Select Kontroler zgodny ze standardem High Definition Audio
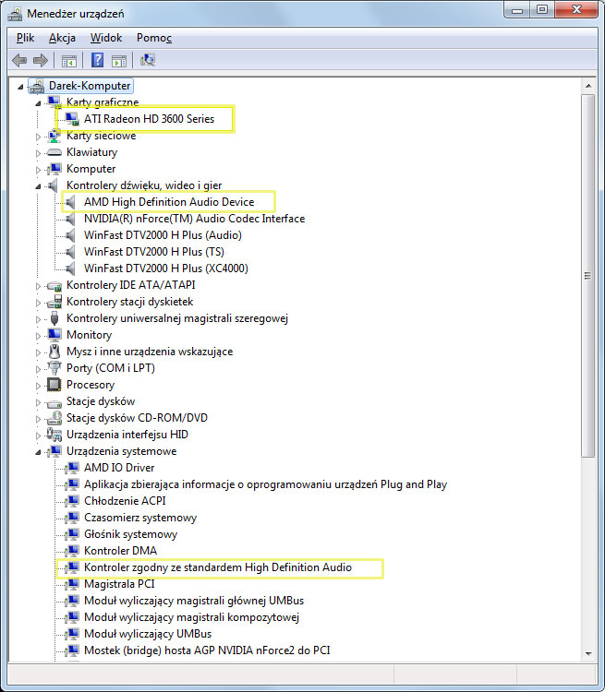This screenshot has width=605, height=692. tap(218, 567)
